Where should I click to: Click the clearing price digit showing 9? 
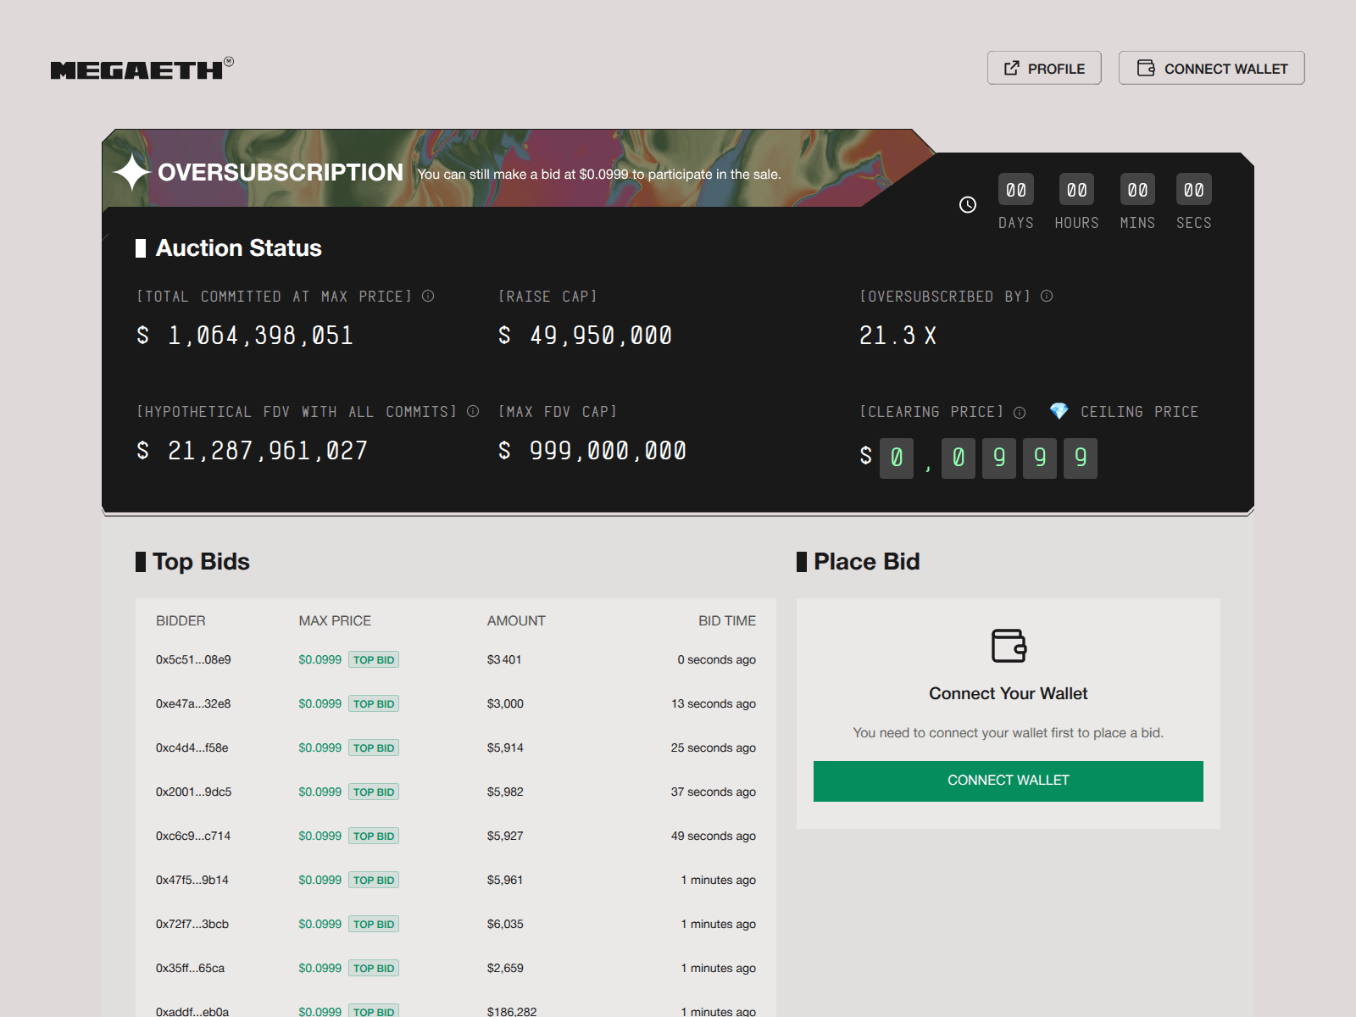(x=999, y=458)
